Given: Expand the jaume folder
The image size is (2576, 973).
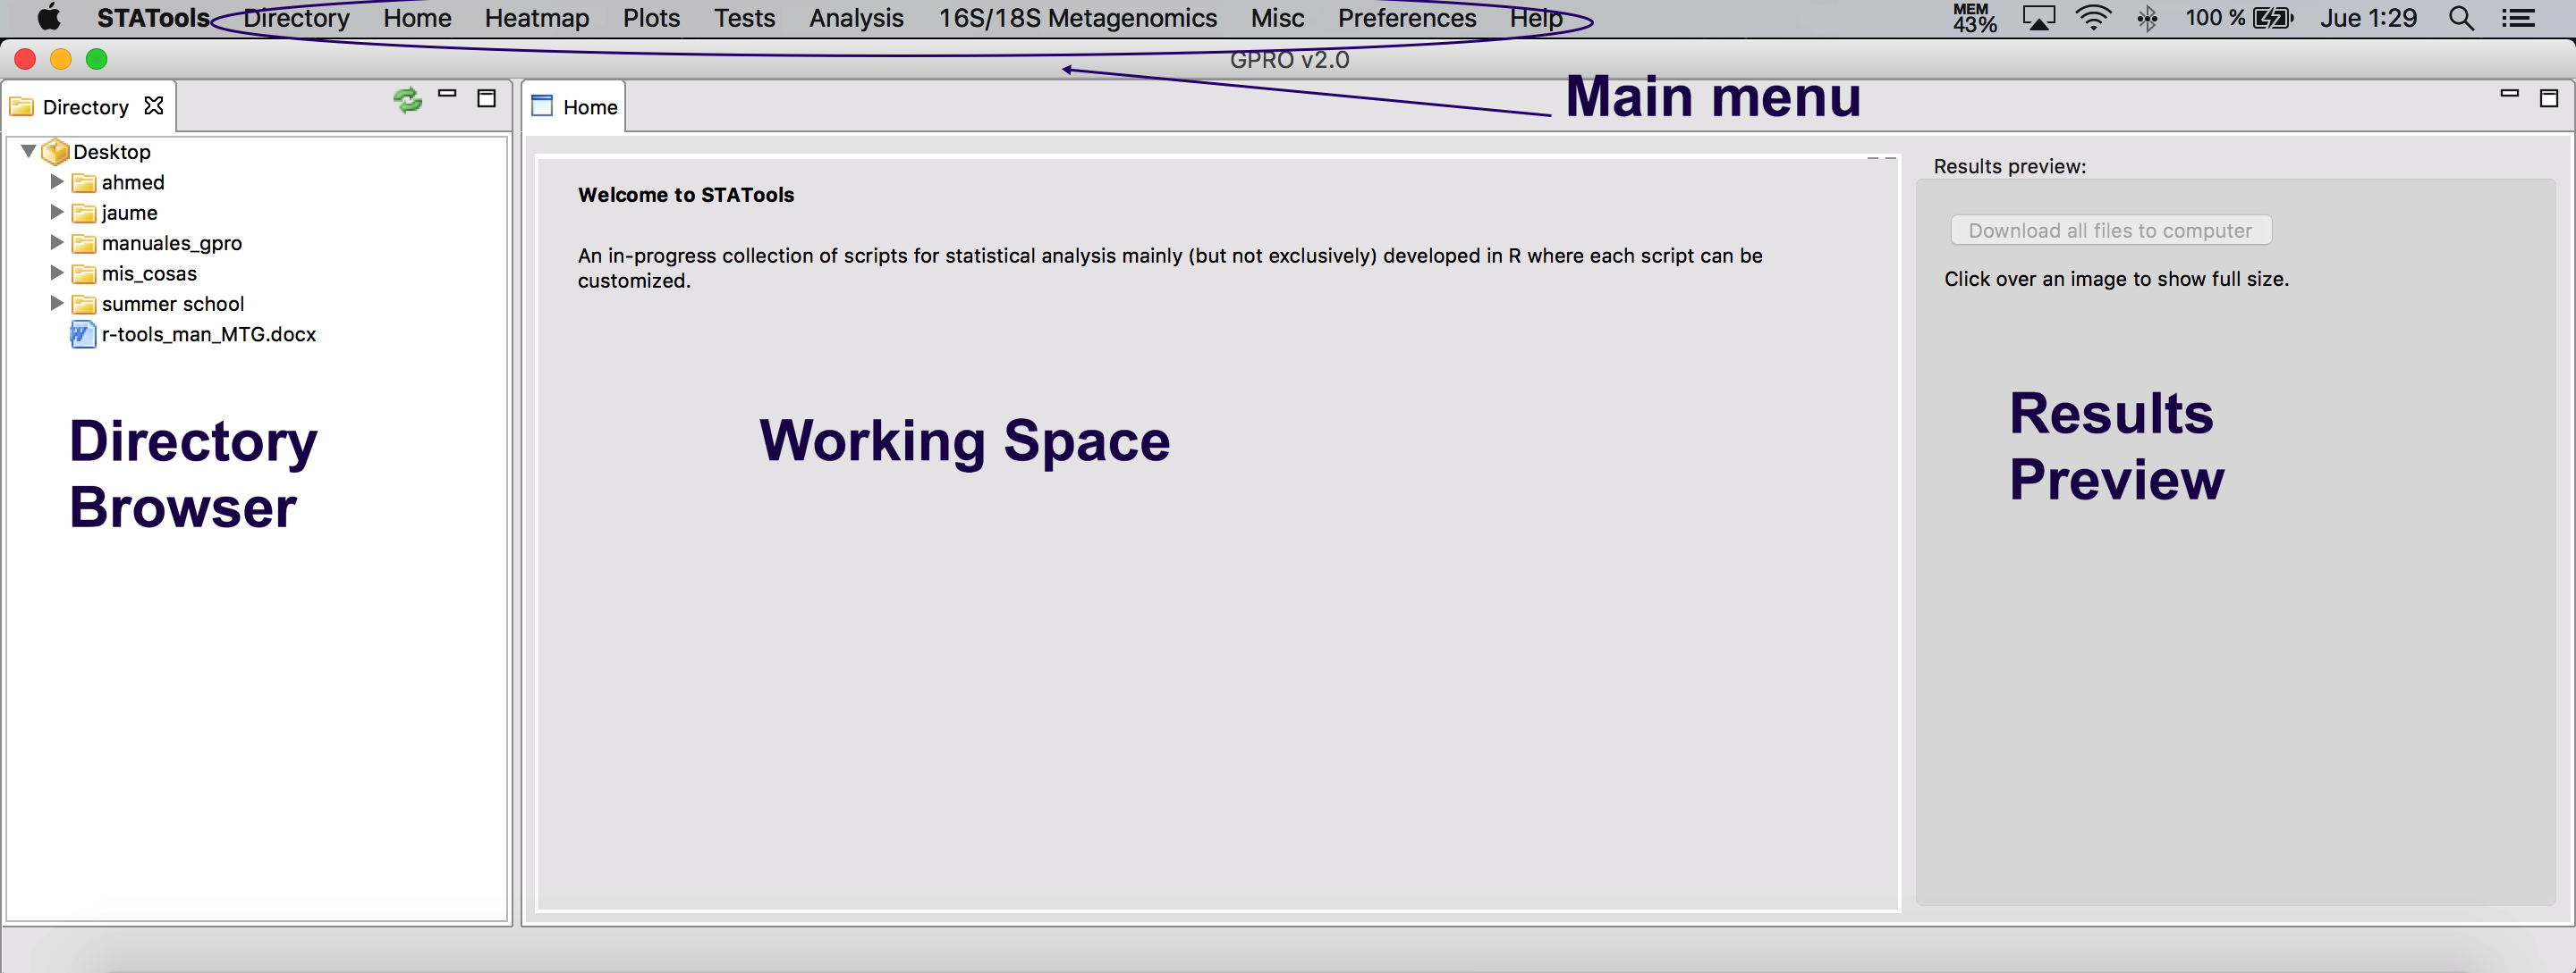Looking at the screenshot, I should click(x=57, y=212).
